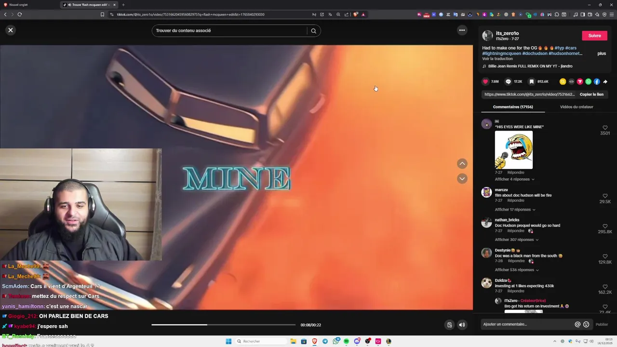The height and width of the screenshot is (347, 617).
Task: Go to next video down arrow
Action: click(x=462, y=179)
